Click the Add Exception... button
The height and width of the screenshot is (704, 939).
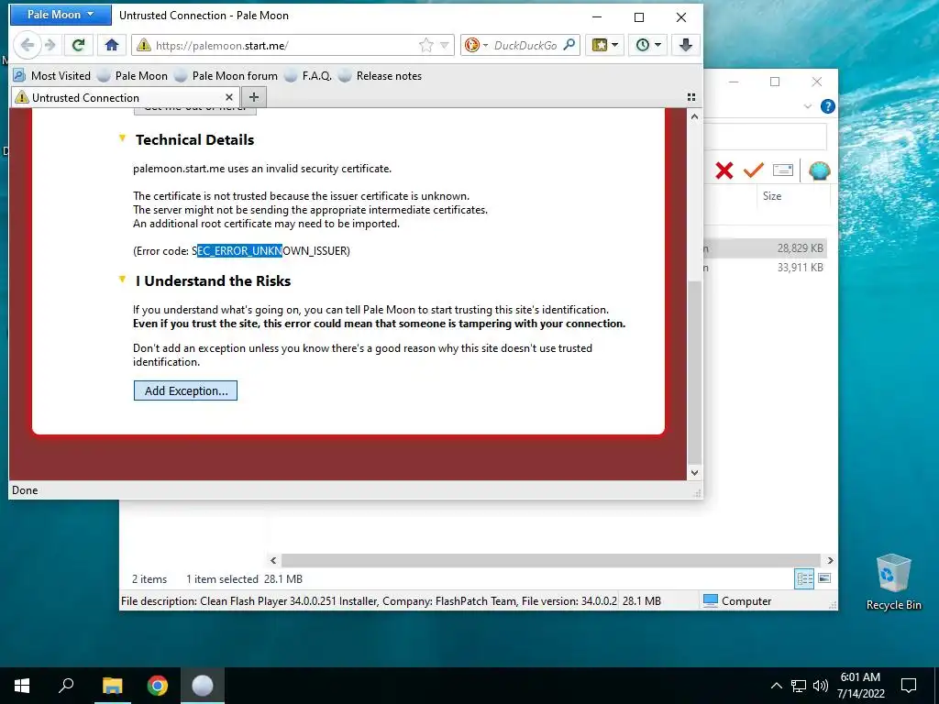coord(185,390)
